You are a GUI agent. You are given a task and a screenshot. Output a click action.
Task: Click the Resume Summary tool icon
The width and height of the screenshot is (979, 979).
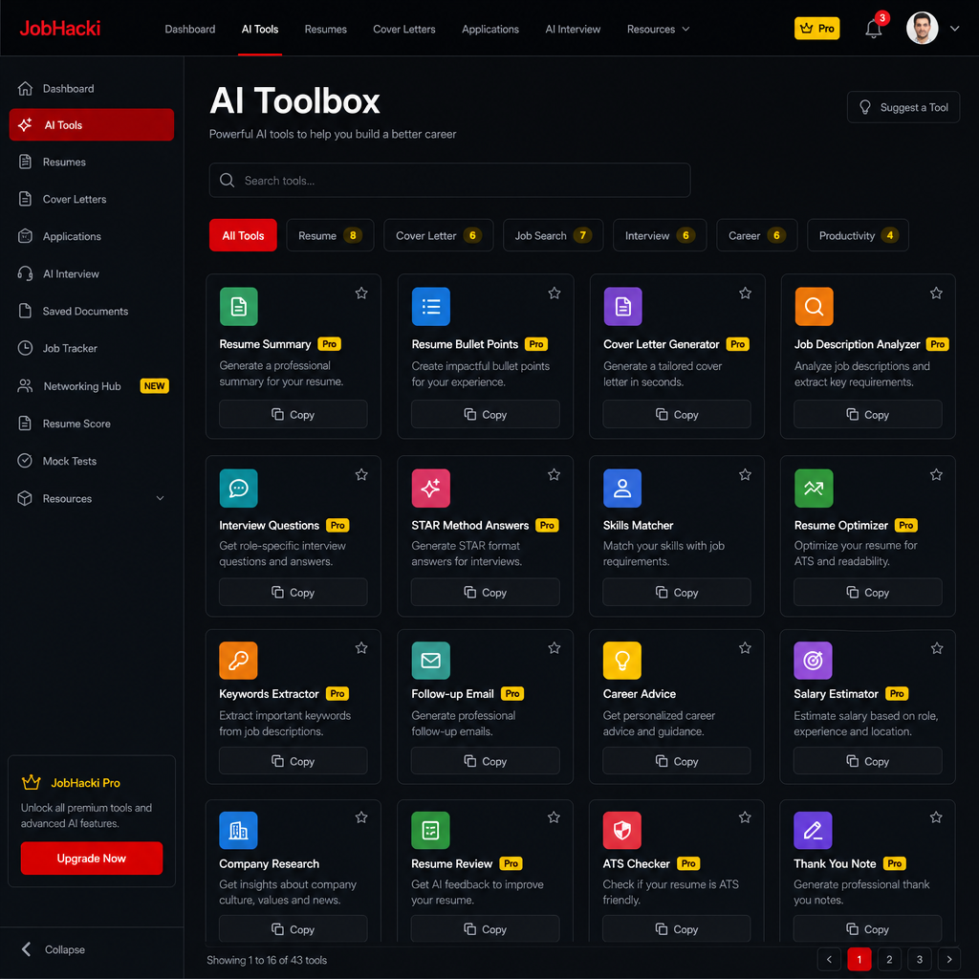click(238, 307)
